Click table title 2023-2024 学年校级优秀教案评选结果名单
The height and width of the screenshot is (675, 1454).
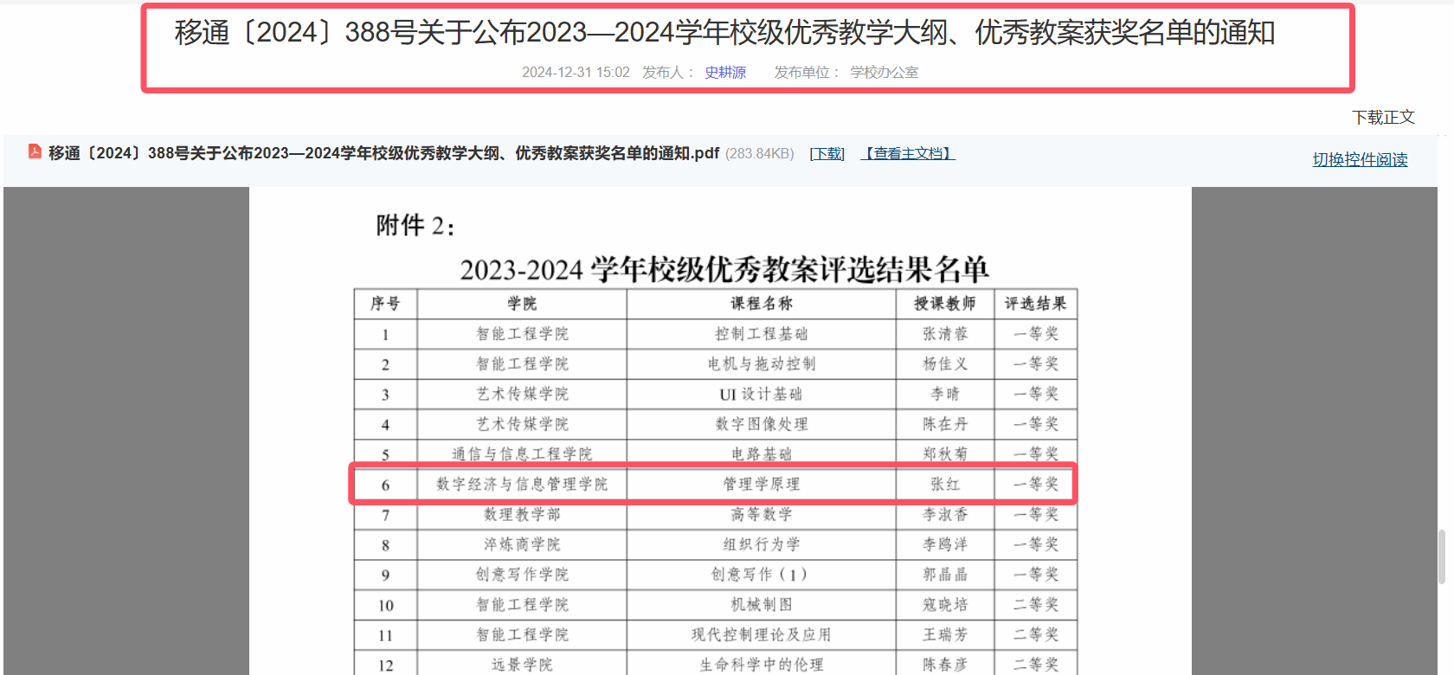[724, 270]
